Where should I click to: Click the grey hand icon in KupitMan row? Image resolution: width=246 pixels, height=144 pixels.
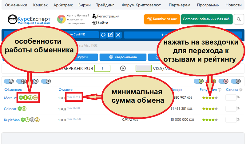[32, 120]
